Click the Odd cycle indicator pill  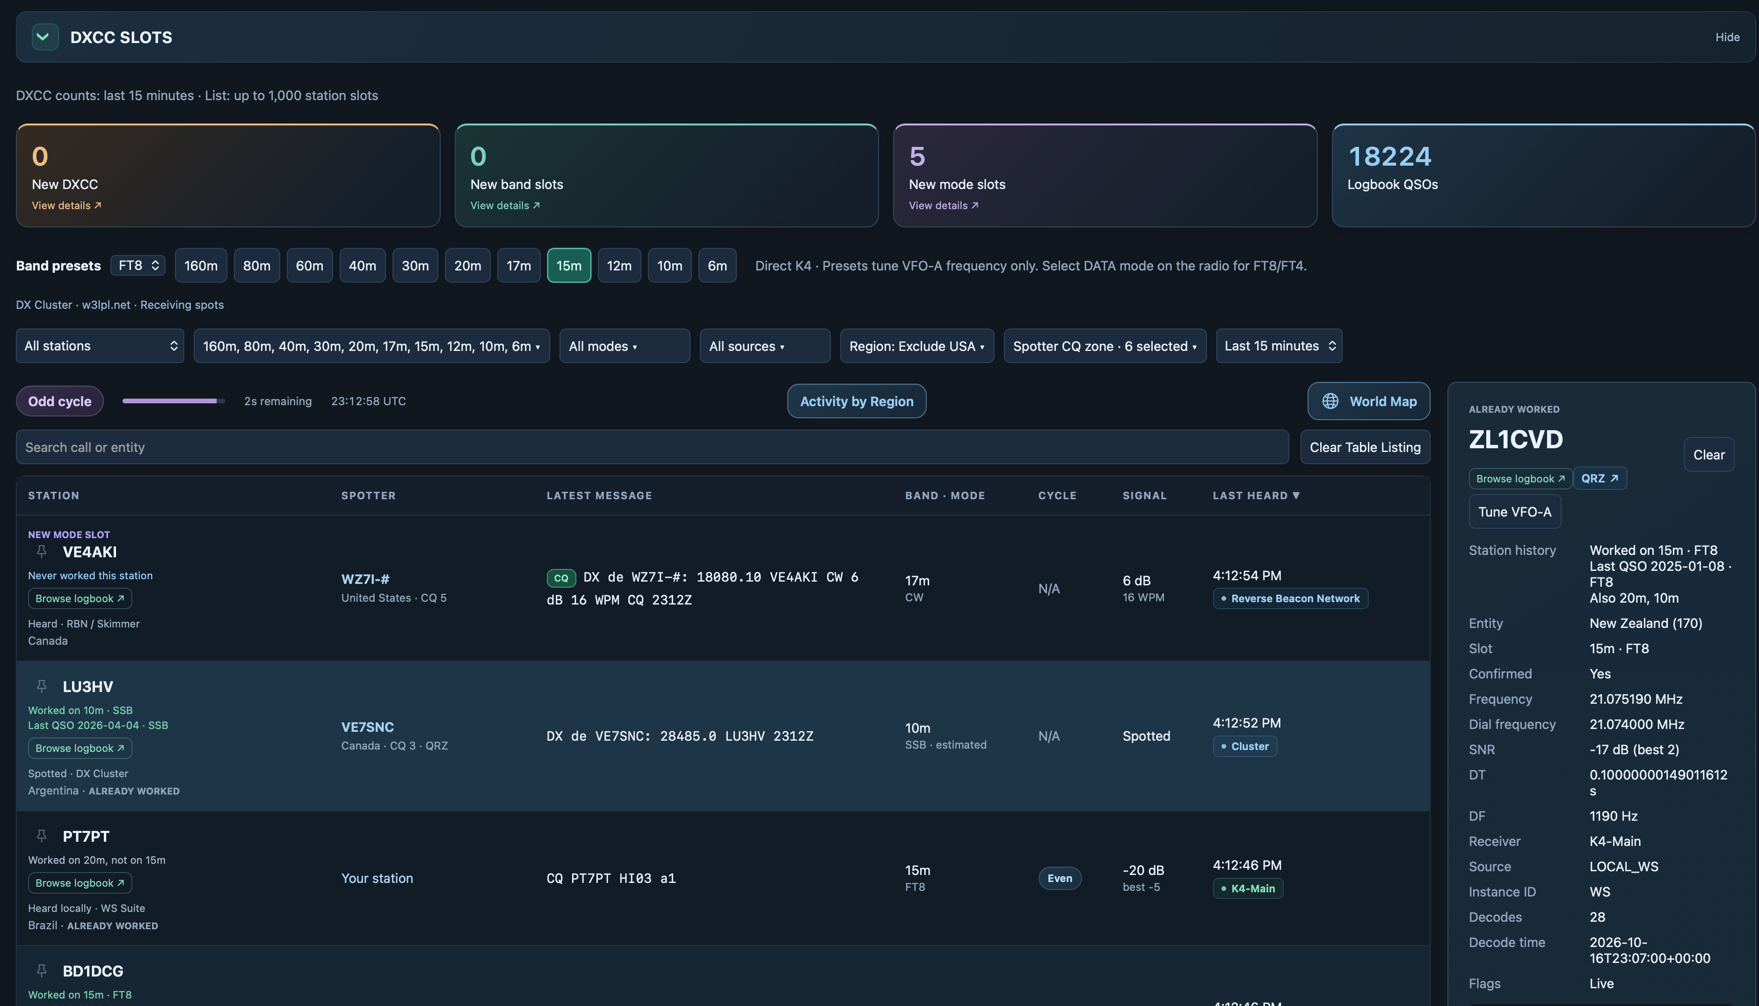[59, 401]
